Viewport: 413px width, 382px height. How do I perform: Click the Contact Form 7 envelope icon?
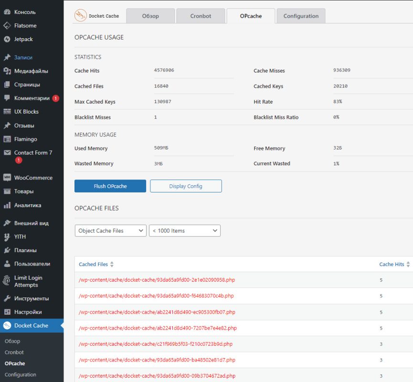tap(7, 153)
